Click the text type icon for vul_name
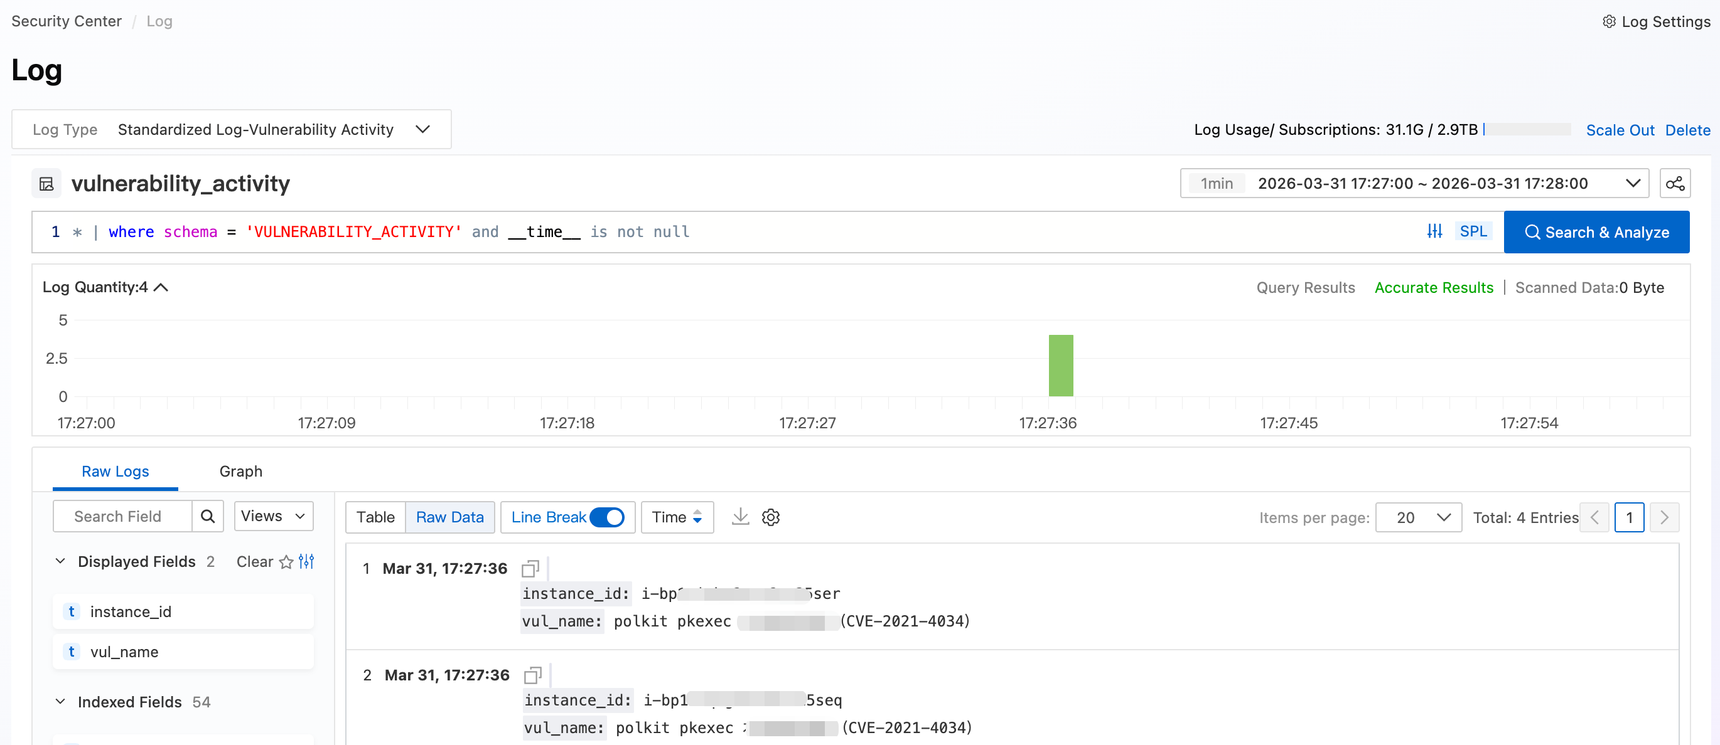1720x745 pixels. (72, 652)
